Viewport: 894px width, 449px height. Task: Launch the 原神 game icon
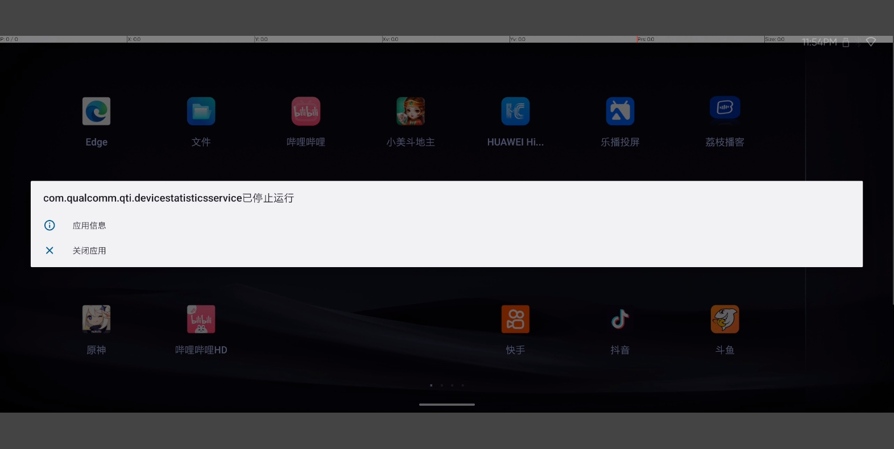click(x=97, y=319)
